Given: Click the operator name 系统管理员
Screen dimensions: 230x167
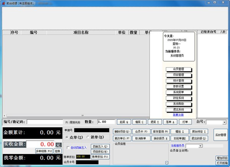Looking at the screenshot, I should click(x=177, y=56).
